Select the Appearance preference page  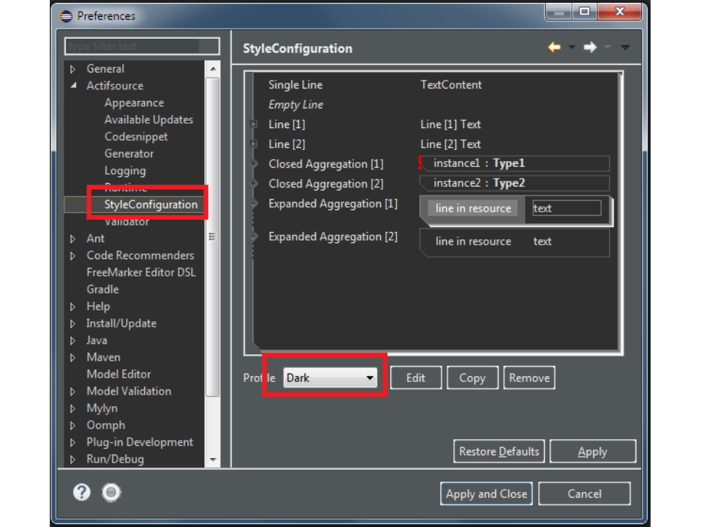[x=134, y=103]
